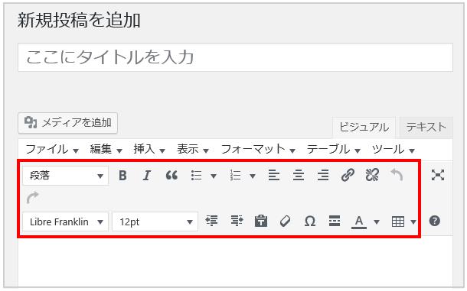Insert a link with the chain icon

click(348, 175)
